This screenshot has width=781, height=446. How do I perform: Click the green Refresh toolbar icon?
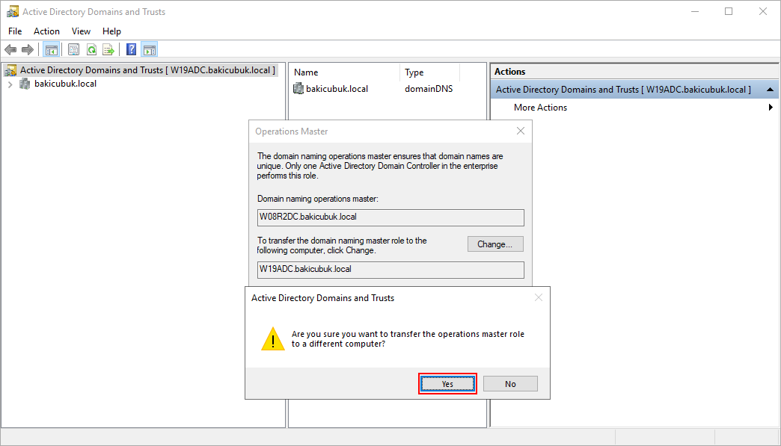pos(92,50)
